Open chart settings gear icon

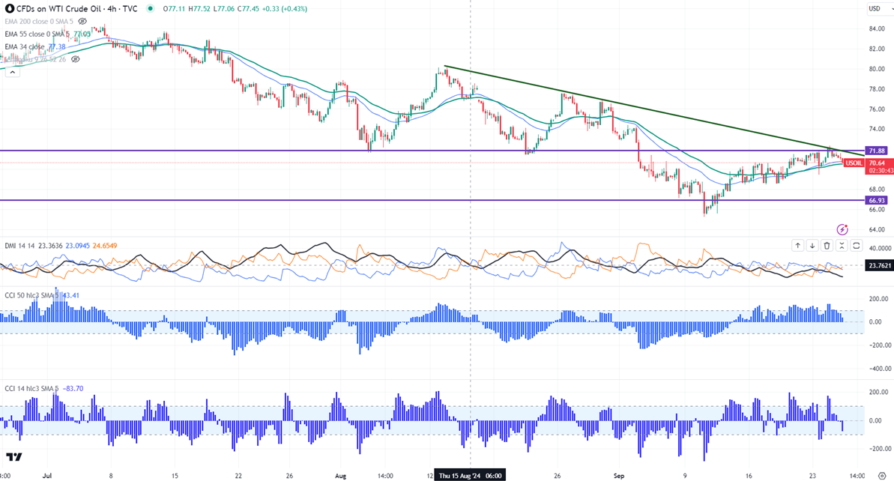pos(883,475)
